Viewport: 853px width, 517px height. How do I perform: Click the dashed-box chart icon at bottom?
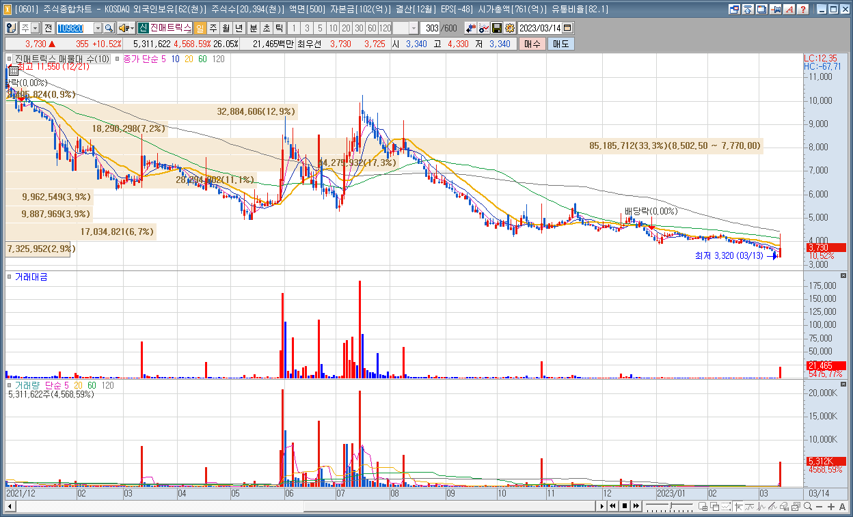726,506
